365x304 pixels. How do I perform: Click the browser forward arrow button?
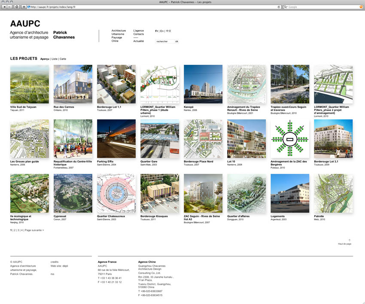(x=9, y=7)
